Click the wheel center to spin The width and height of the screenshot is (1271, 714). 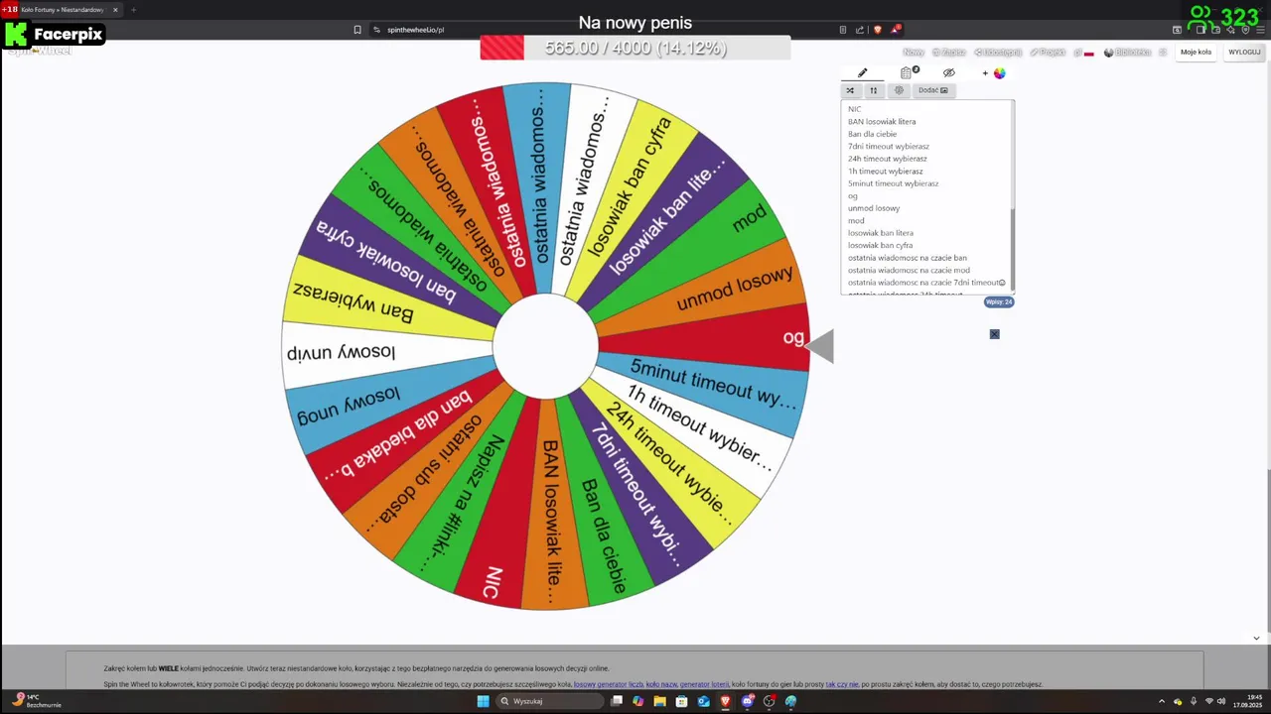tap(545, 346)
